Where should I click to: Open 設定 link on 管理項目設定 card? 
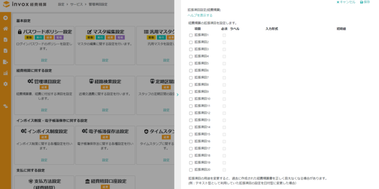tap(44, 110)
